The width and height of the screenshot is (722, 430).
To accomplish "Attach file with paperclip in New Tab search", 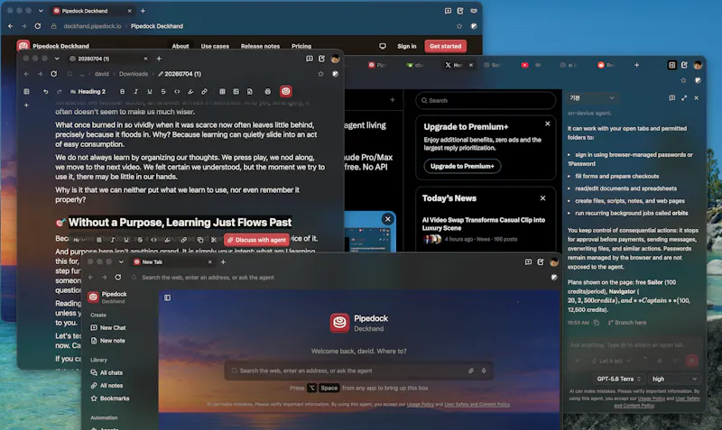I will point(471,371).
